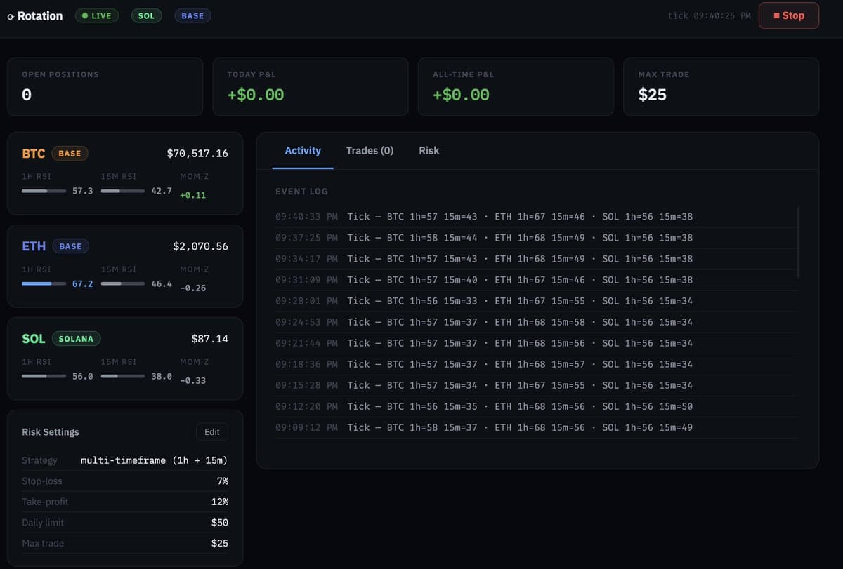
Task: Click the ETH 1H RSI blue bar
Action: (x=44, y=283)
